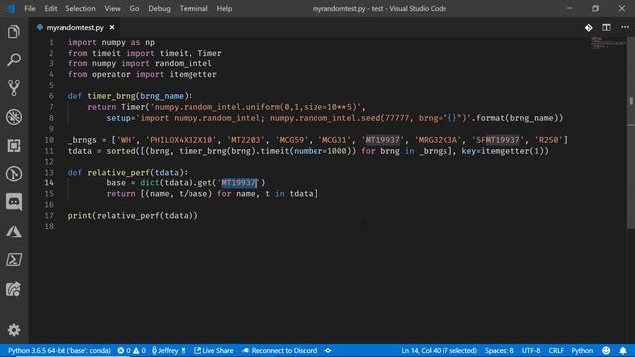
Task: Click line number 6 in the gutter
Action: coord(51,96)
